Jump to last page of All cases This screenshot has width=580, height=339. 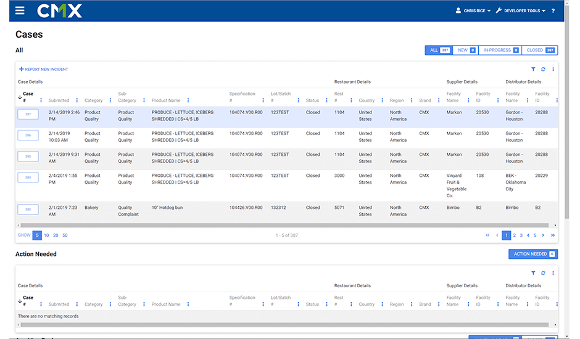[x=553, y=235]
